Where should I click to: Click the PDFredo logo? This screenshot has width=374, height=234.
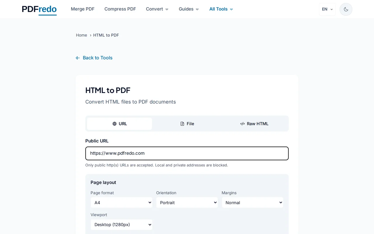tap(39, 9)
